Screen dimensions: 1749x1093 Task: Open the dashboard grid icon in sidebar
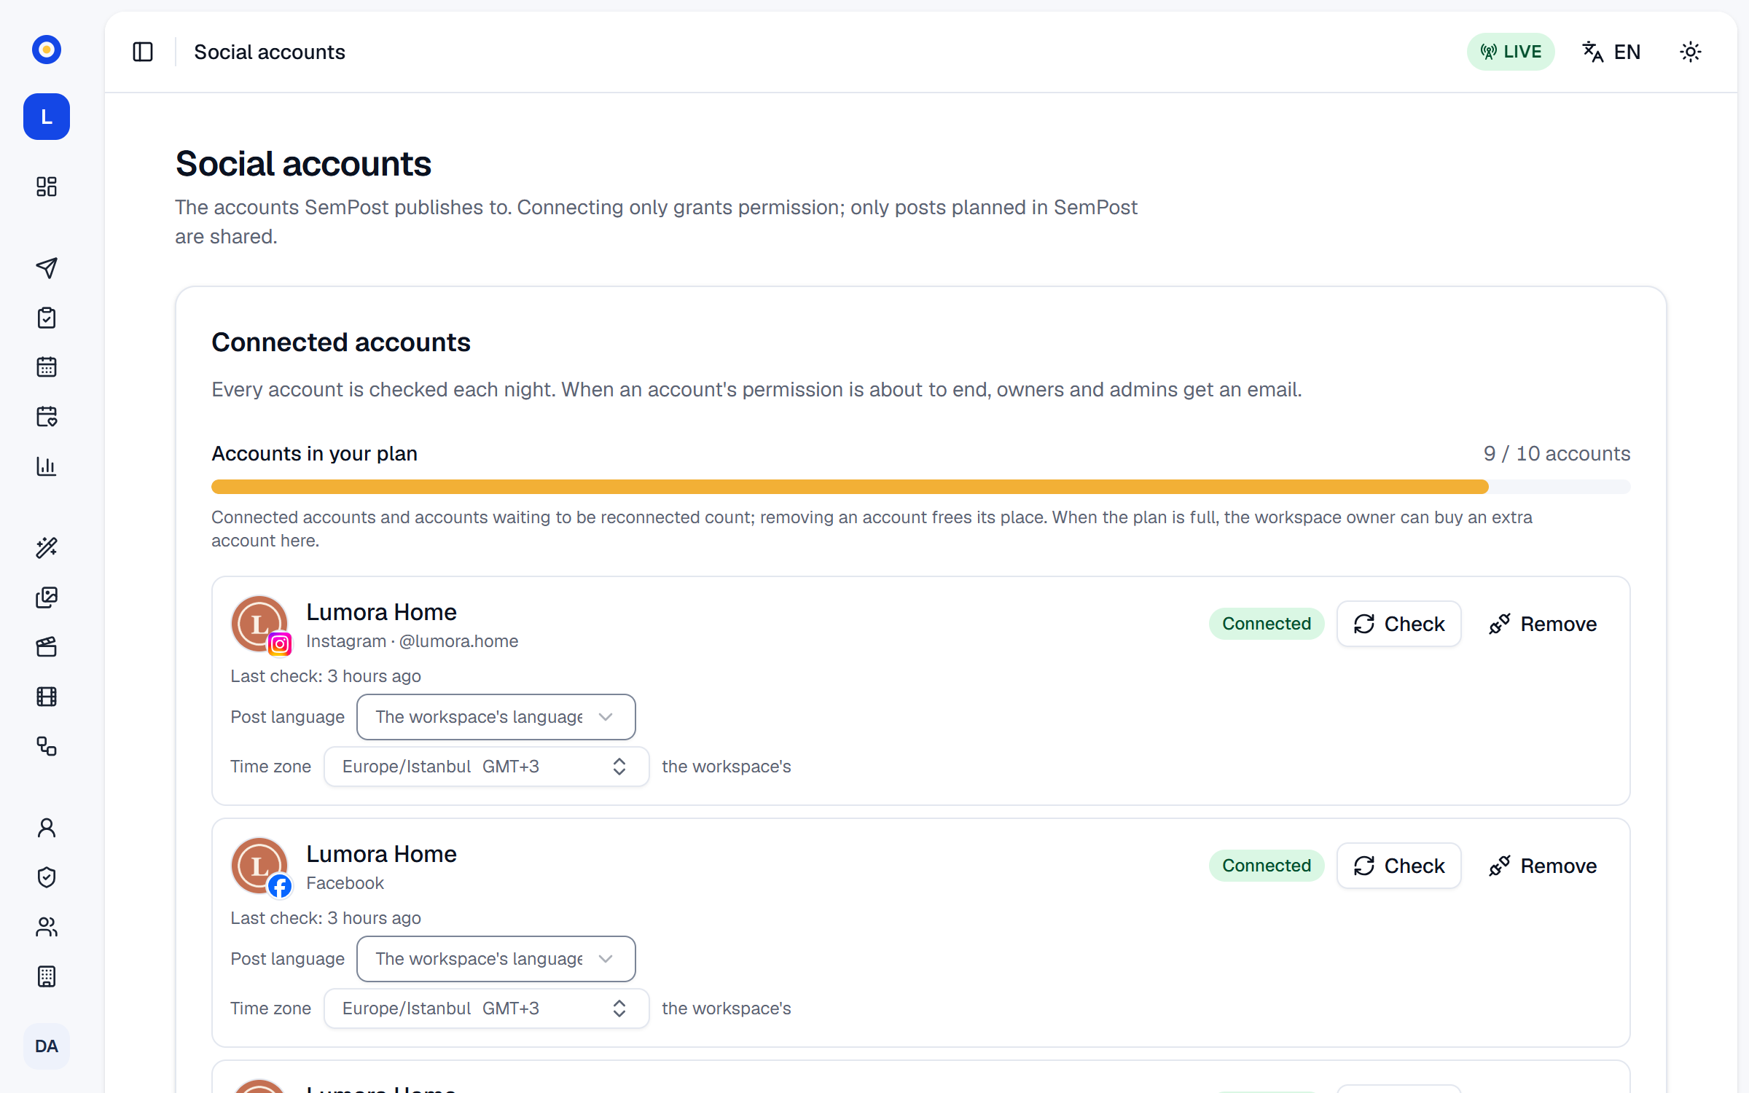pyautogui.click(x=47, y=187)
